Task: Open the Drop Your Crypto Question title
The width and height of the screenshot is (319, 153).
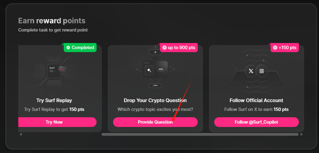Action: [155, 100]
